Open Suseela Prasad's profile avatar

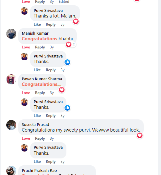point(11,125)
